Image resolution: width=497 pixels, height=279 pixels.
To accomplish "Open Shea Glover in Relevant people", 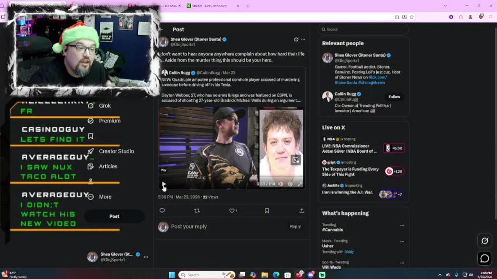I will point(360,55).
